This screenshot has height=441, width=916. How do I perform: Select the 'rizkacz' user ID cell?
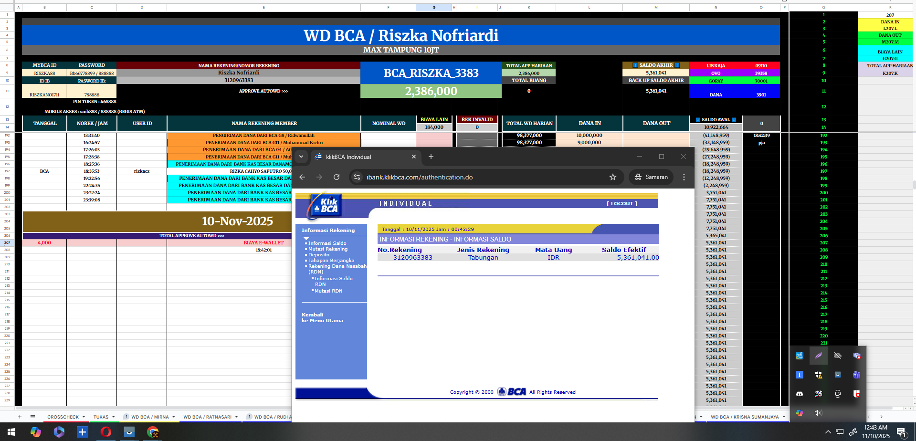pyautogui.click(x=142, y=171)
